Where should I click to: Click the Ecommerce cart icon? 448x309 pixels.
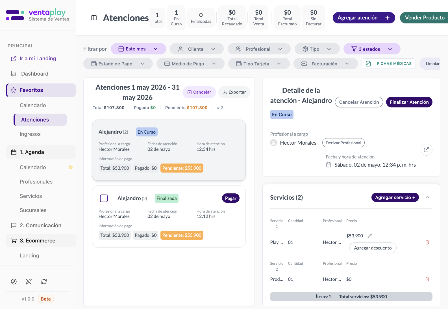tap(14, 240)
